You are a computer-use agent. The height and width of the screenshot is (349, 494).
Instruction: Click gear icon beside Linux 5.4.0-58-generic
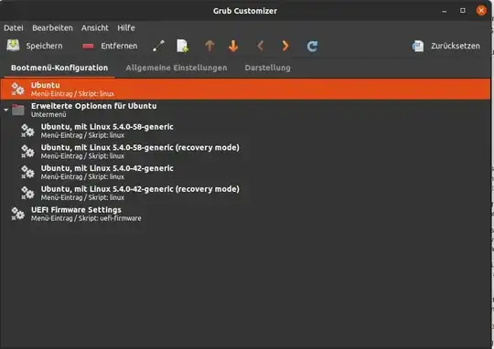pyautogui.click(x=27, y=131)
